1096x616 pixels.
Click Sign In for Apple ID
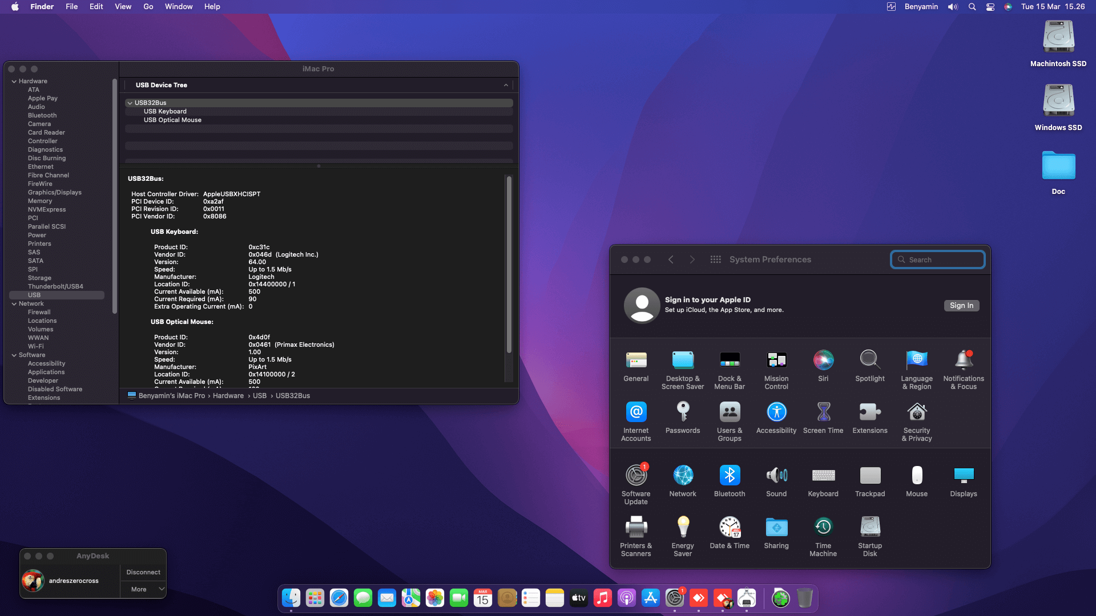[x=961, y=306]
